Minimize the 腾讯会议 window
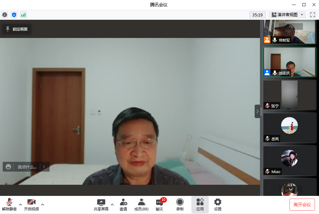 tap(294, 5)
